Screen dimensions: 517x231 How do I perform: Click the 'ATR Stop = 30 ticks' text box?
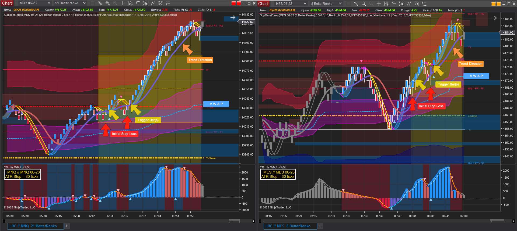278,174
